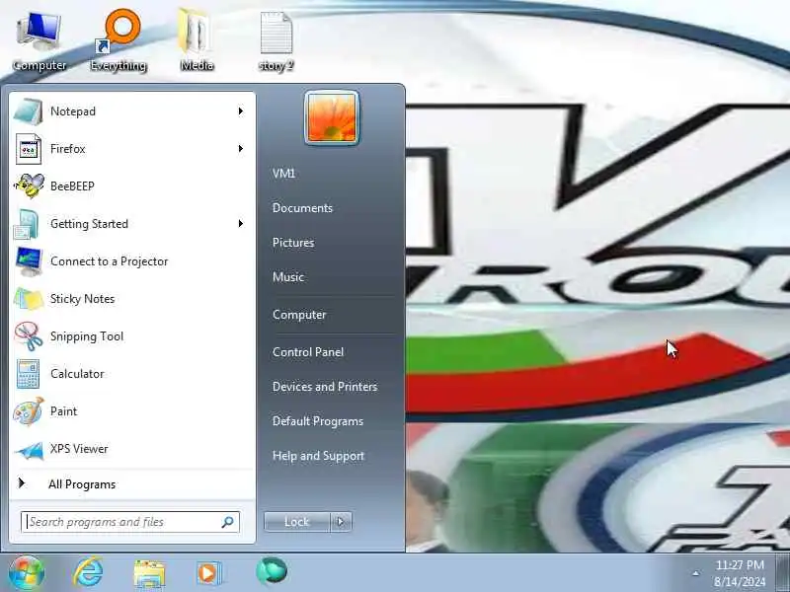
Task: Open the Notepad icon in Start menu
Action: coord(29,111)
